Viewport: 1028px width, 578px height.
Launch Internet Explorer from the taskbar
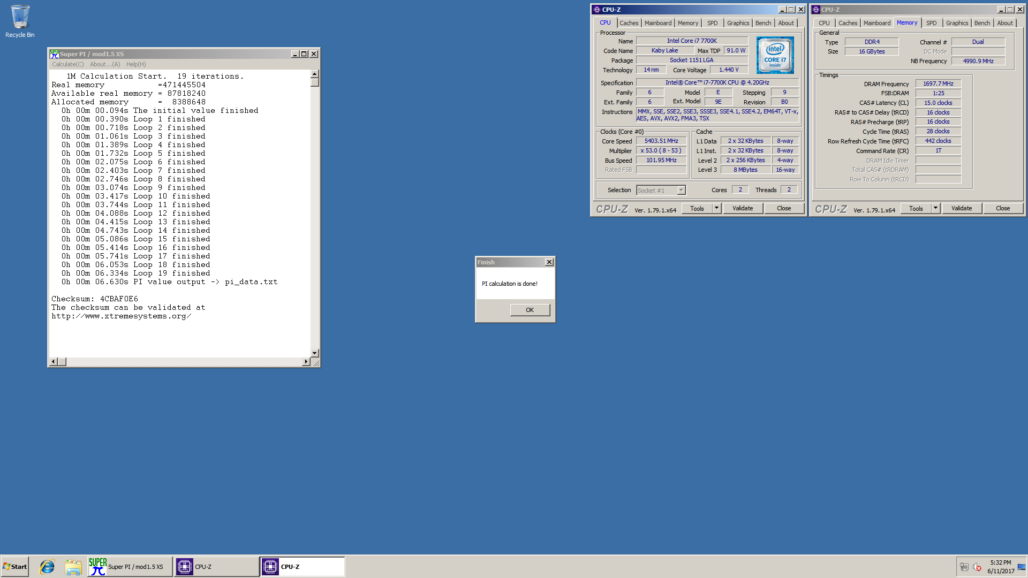tap(47, 567)
